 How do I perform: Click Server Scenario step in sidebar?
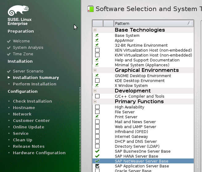[28, 71]
